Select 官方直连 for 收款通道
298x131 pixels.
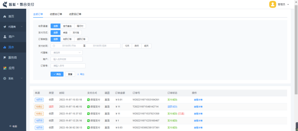[67, 26]
